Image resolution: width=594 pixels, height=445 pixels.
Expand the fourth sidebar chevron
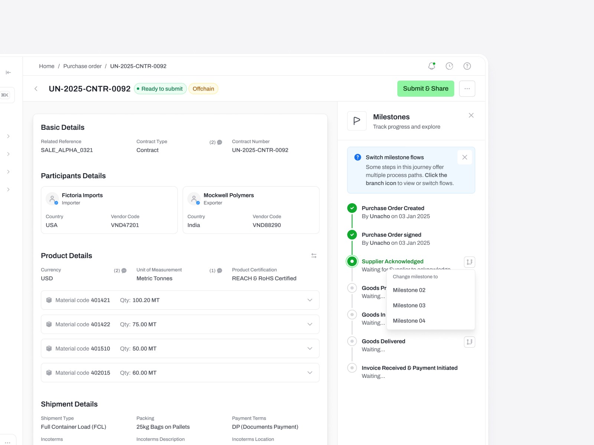tap(8, 189)
